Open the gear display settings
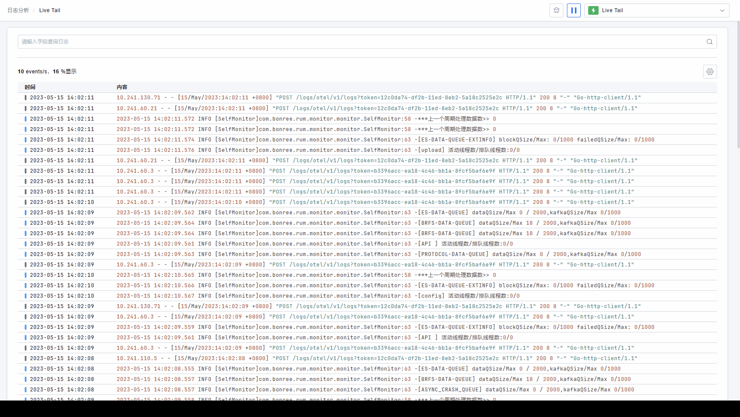The image size is (740, 417). click(710, 72)
